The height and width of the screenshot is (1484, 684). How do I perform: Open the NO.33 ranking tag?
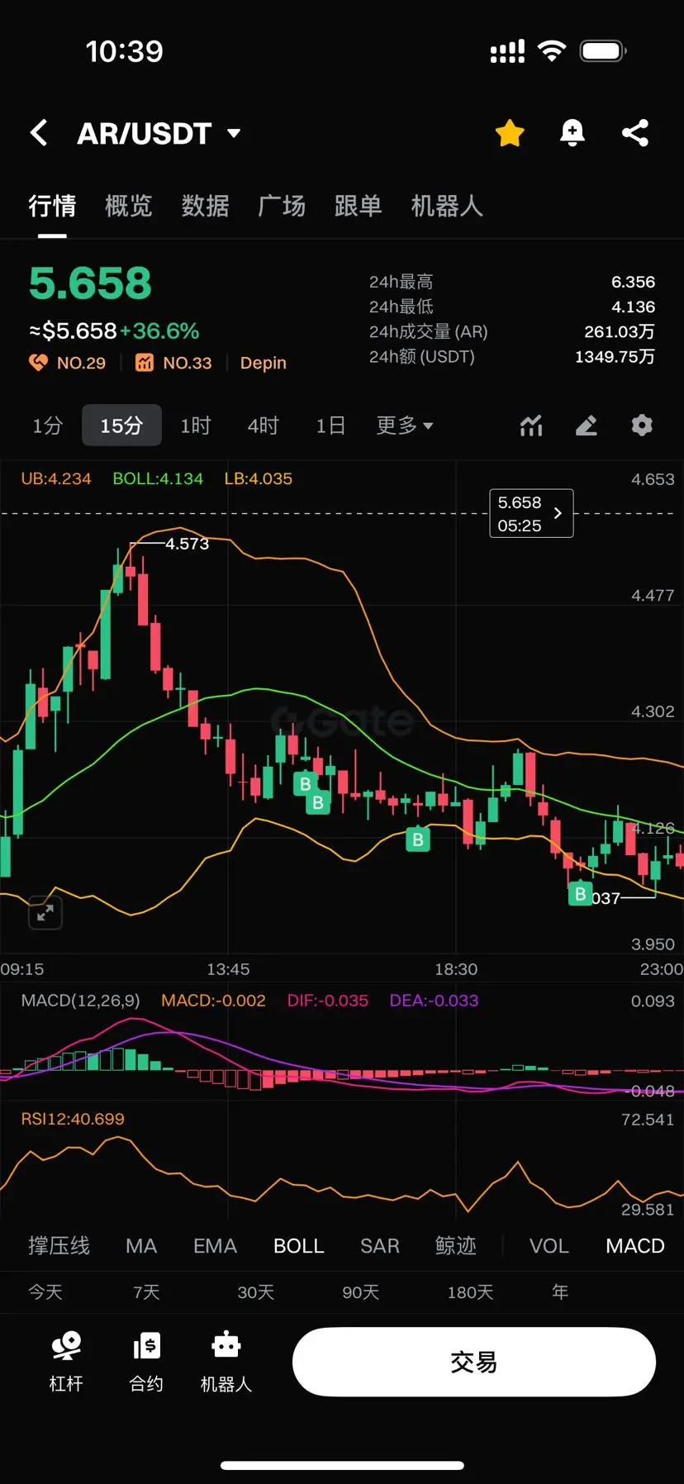[x=173, y=363]
